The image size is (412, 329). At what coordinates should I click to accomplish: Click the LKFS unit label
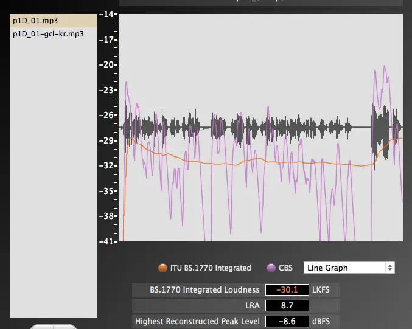coord(320,290)
